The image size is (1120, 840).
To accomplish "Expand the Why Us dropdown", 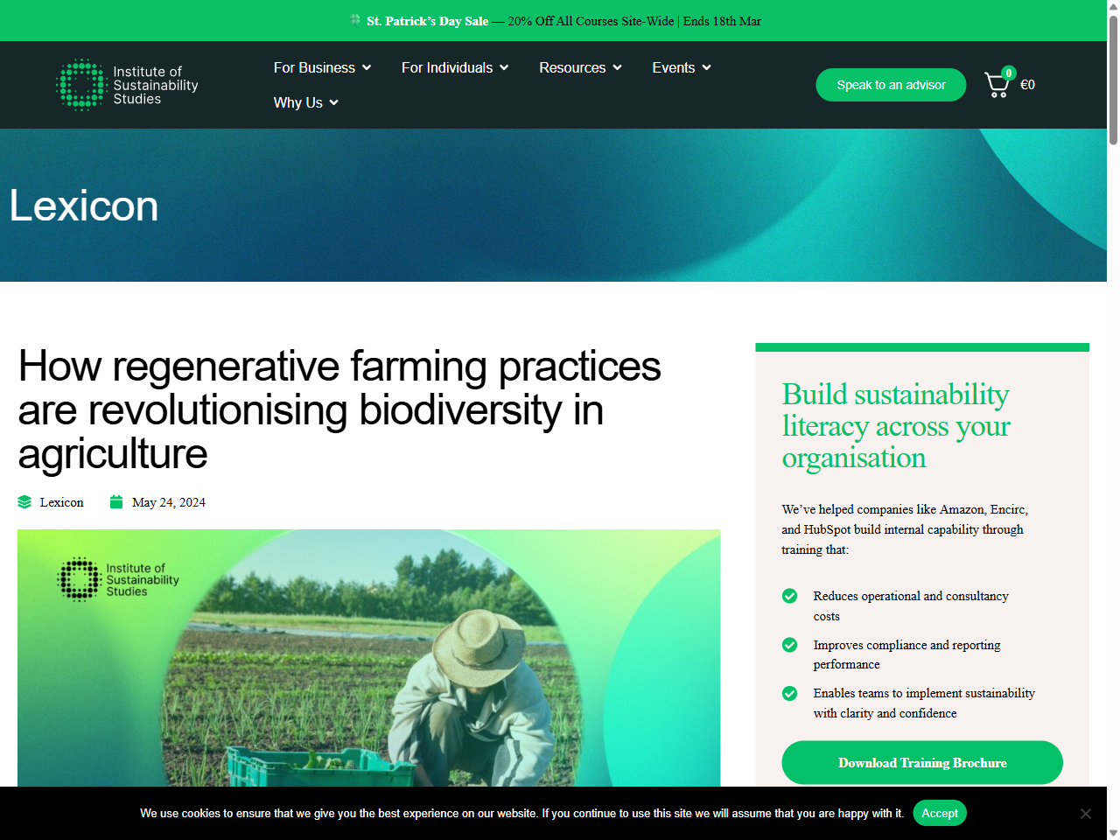I will pos(305,102).
